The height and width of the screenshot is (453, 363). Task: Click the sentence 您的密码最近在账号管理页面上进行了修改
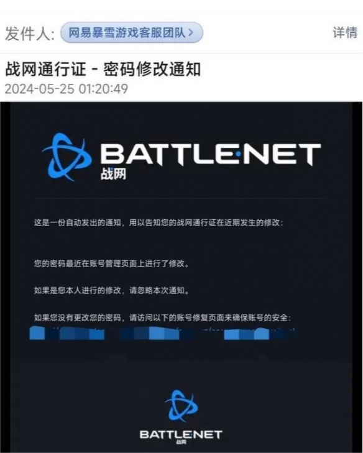111,263
